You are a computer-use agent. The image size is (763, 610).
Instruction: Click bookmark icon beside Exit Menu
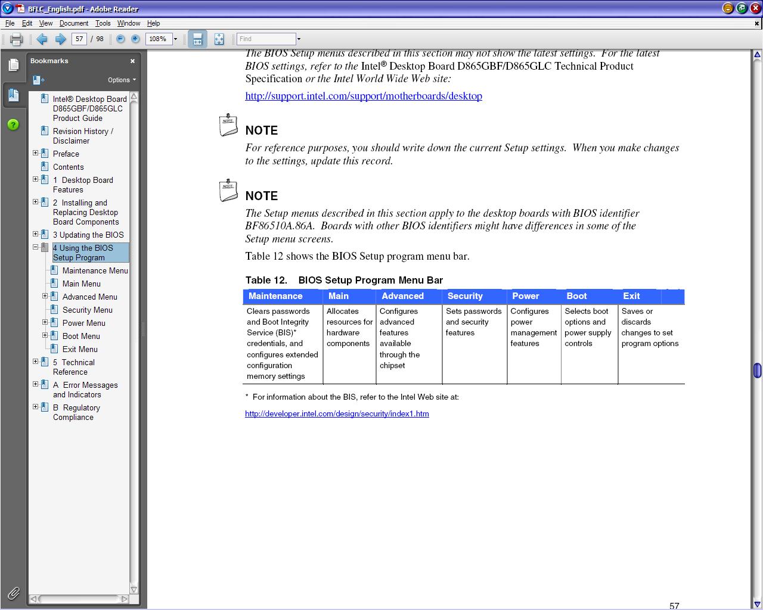click(x=54, y=349)
